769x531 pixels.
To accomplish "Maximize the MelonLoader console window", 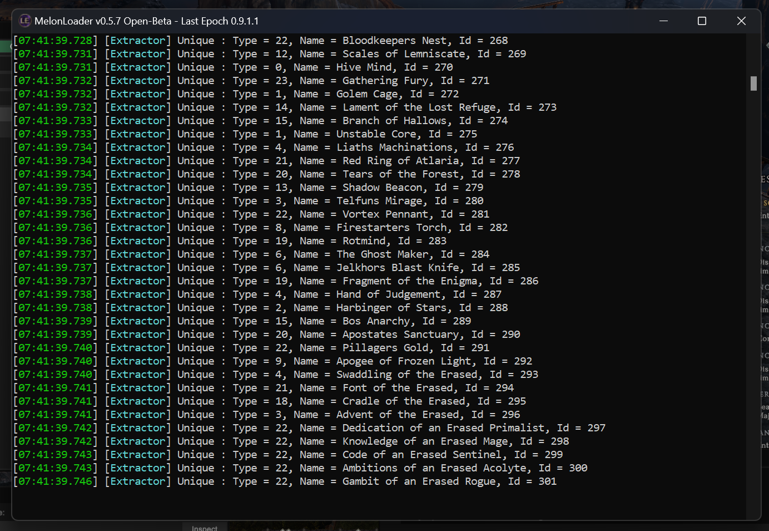I will [702, 21].
